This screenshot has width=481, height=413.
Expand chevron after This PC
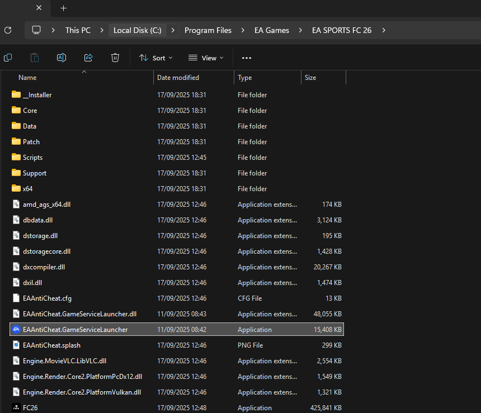point(102,30)
